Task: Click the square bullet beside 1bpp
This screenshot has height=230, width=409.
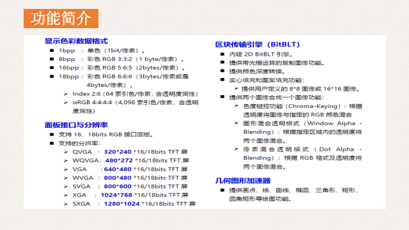Action: [x=52, y=50]
